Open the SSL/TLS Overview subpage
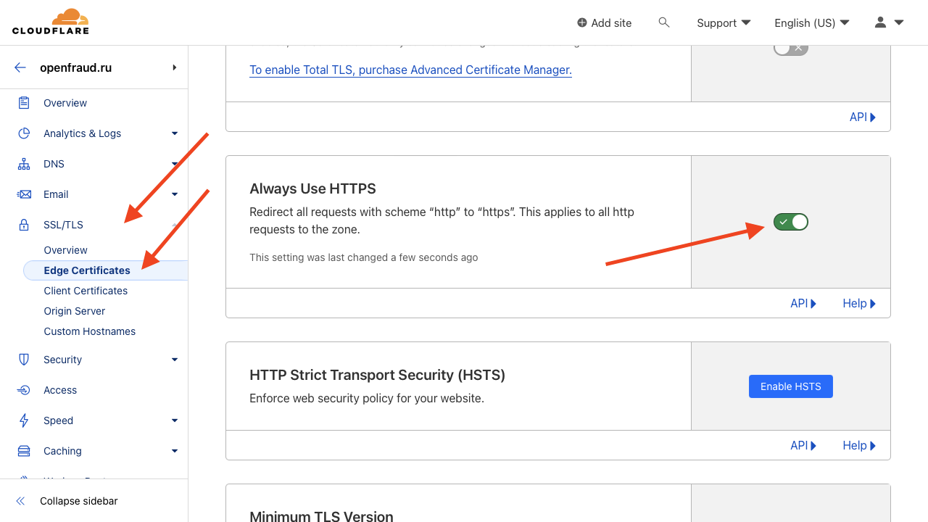Image resolution: width=928 pixels, height=522 pixels. pos(65,250)
